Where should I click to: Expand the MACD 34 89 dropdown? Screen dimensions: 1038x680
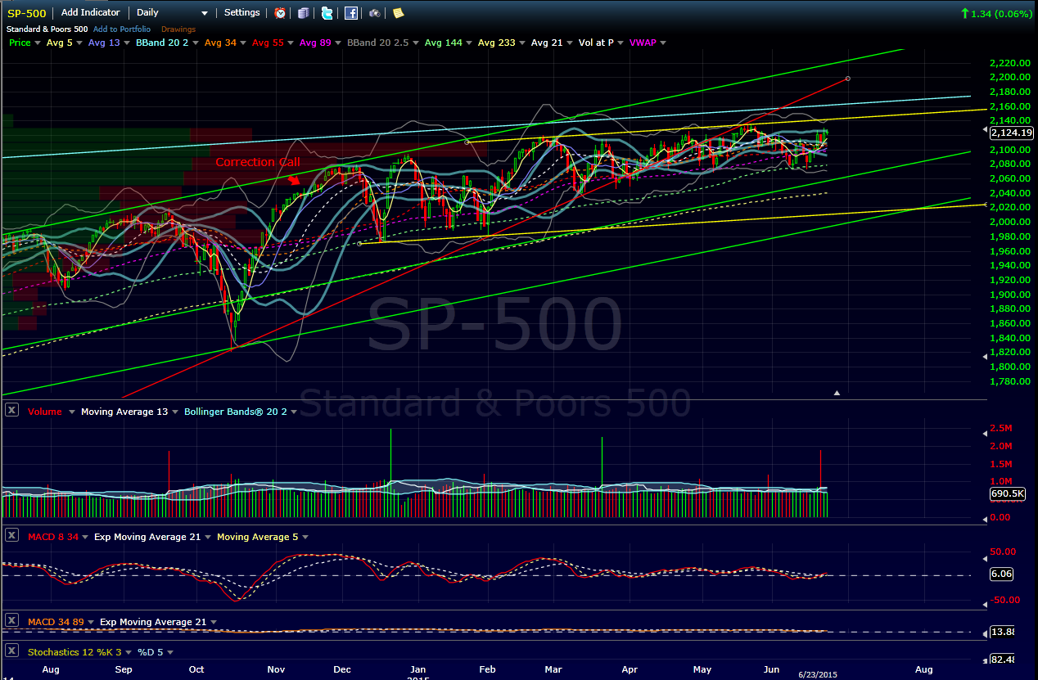click(x=91, y=623)
